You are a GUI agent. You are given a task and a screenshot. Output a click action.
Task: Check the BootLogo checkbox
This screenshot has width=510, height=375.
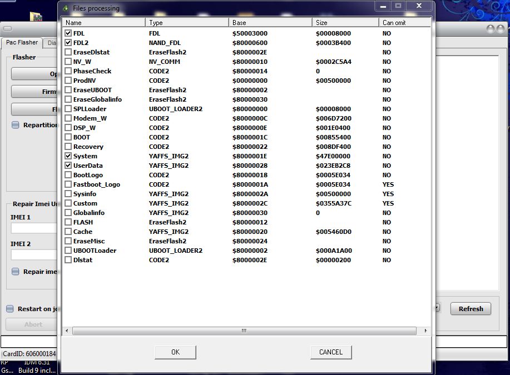68,175
